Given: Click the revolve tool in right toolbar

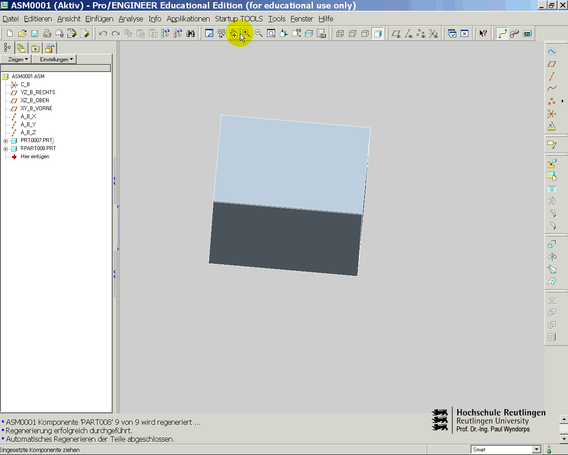Looking at the screenshot, I should coord(552,256).
